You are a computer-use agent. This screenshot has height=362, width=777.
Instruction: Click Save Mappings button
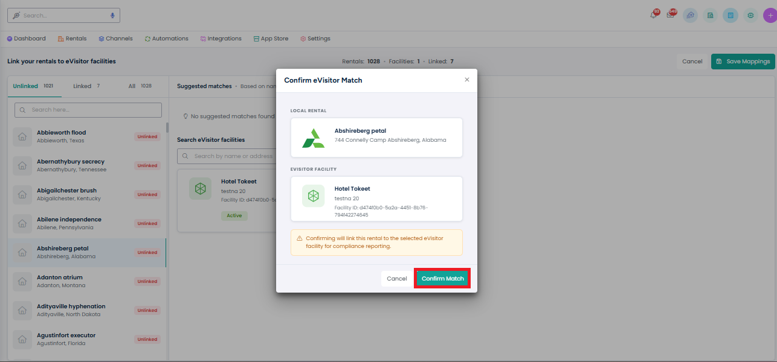pos(743,62)
